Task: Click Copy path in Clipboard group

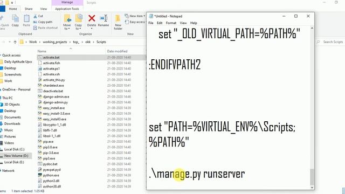Action: tap(43, 22)
